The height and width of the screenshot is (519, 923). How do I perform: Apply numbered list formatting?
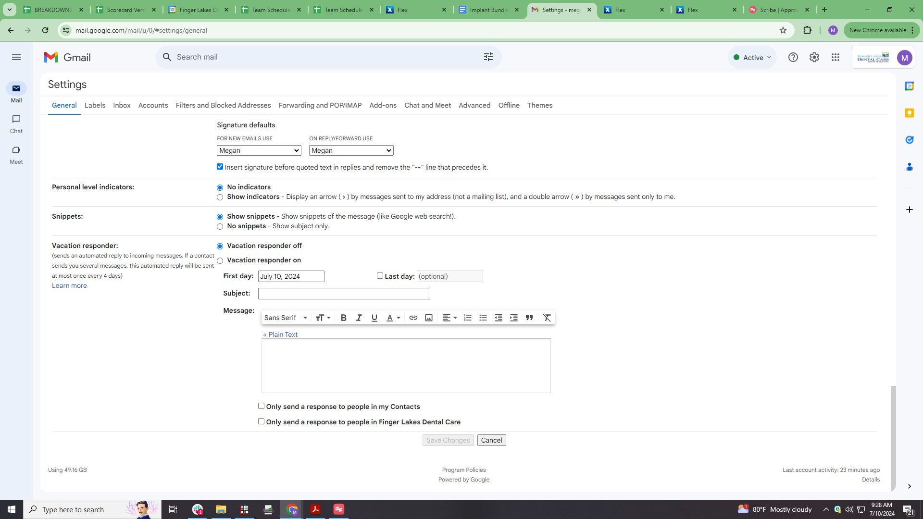[467, 318]
